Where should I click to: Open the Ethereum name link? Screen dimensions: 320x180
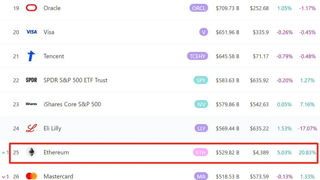click(x=56, y=153)
